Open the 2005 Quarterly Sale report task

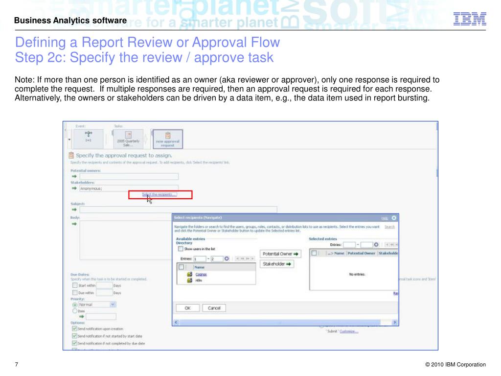pos(128,139)
